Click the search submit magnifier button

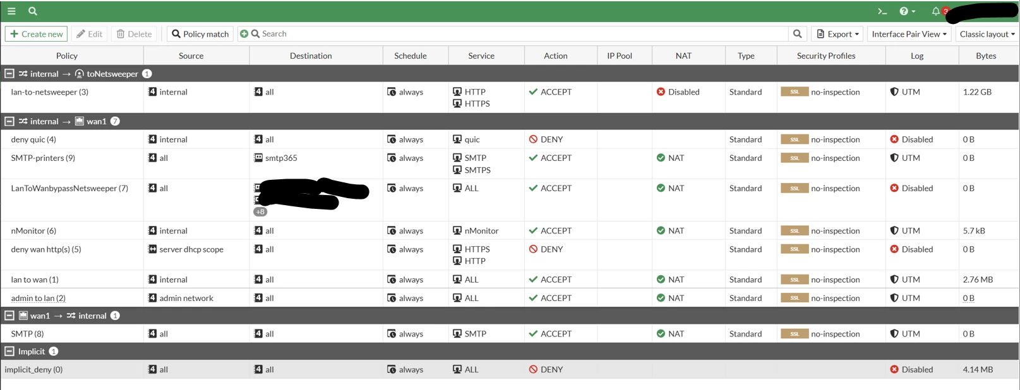click(798, 34)
